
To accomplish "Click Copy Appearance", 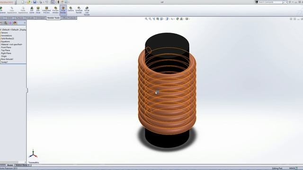I will pos(12,10).
